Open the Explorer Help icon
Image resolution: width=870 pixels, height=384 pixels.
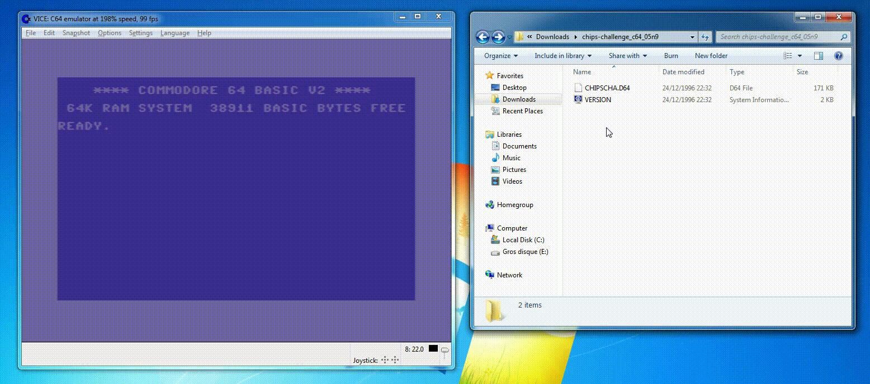pos(838,56)
